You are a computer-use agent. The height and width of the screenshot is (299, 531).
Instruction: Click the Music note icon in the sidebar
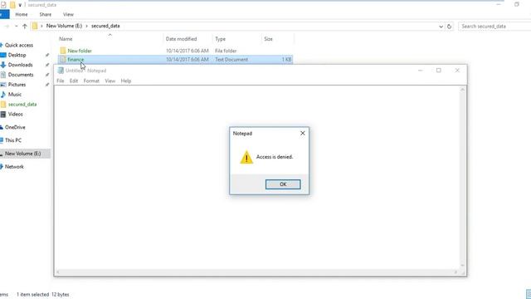pyautogui.click(x=3, y=94)
